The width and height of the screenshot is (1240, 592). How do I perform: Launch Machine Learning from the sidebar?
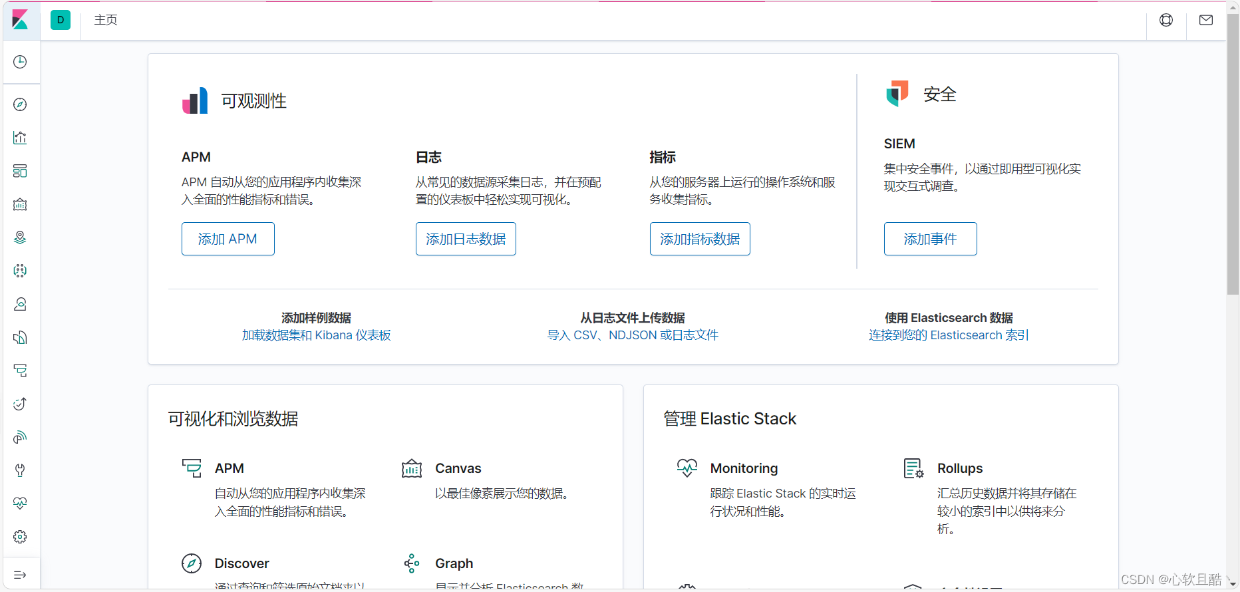point(20,271)
